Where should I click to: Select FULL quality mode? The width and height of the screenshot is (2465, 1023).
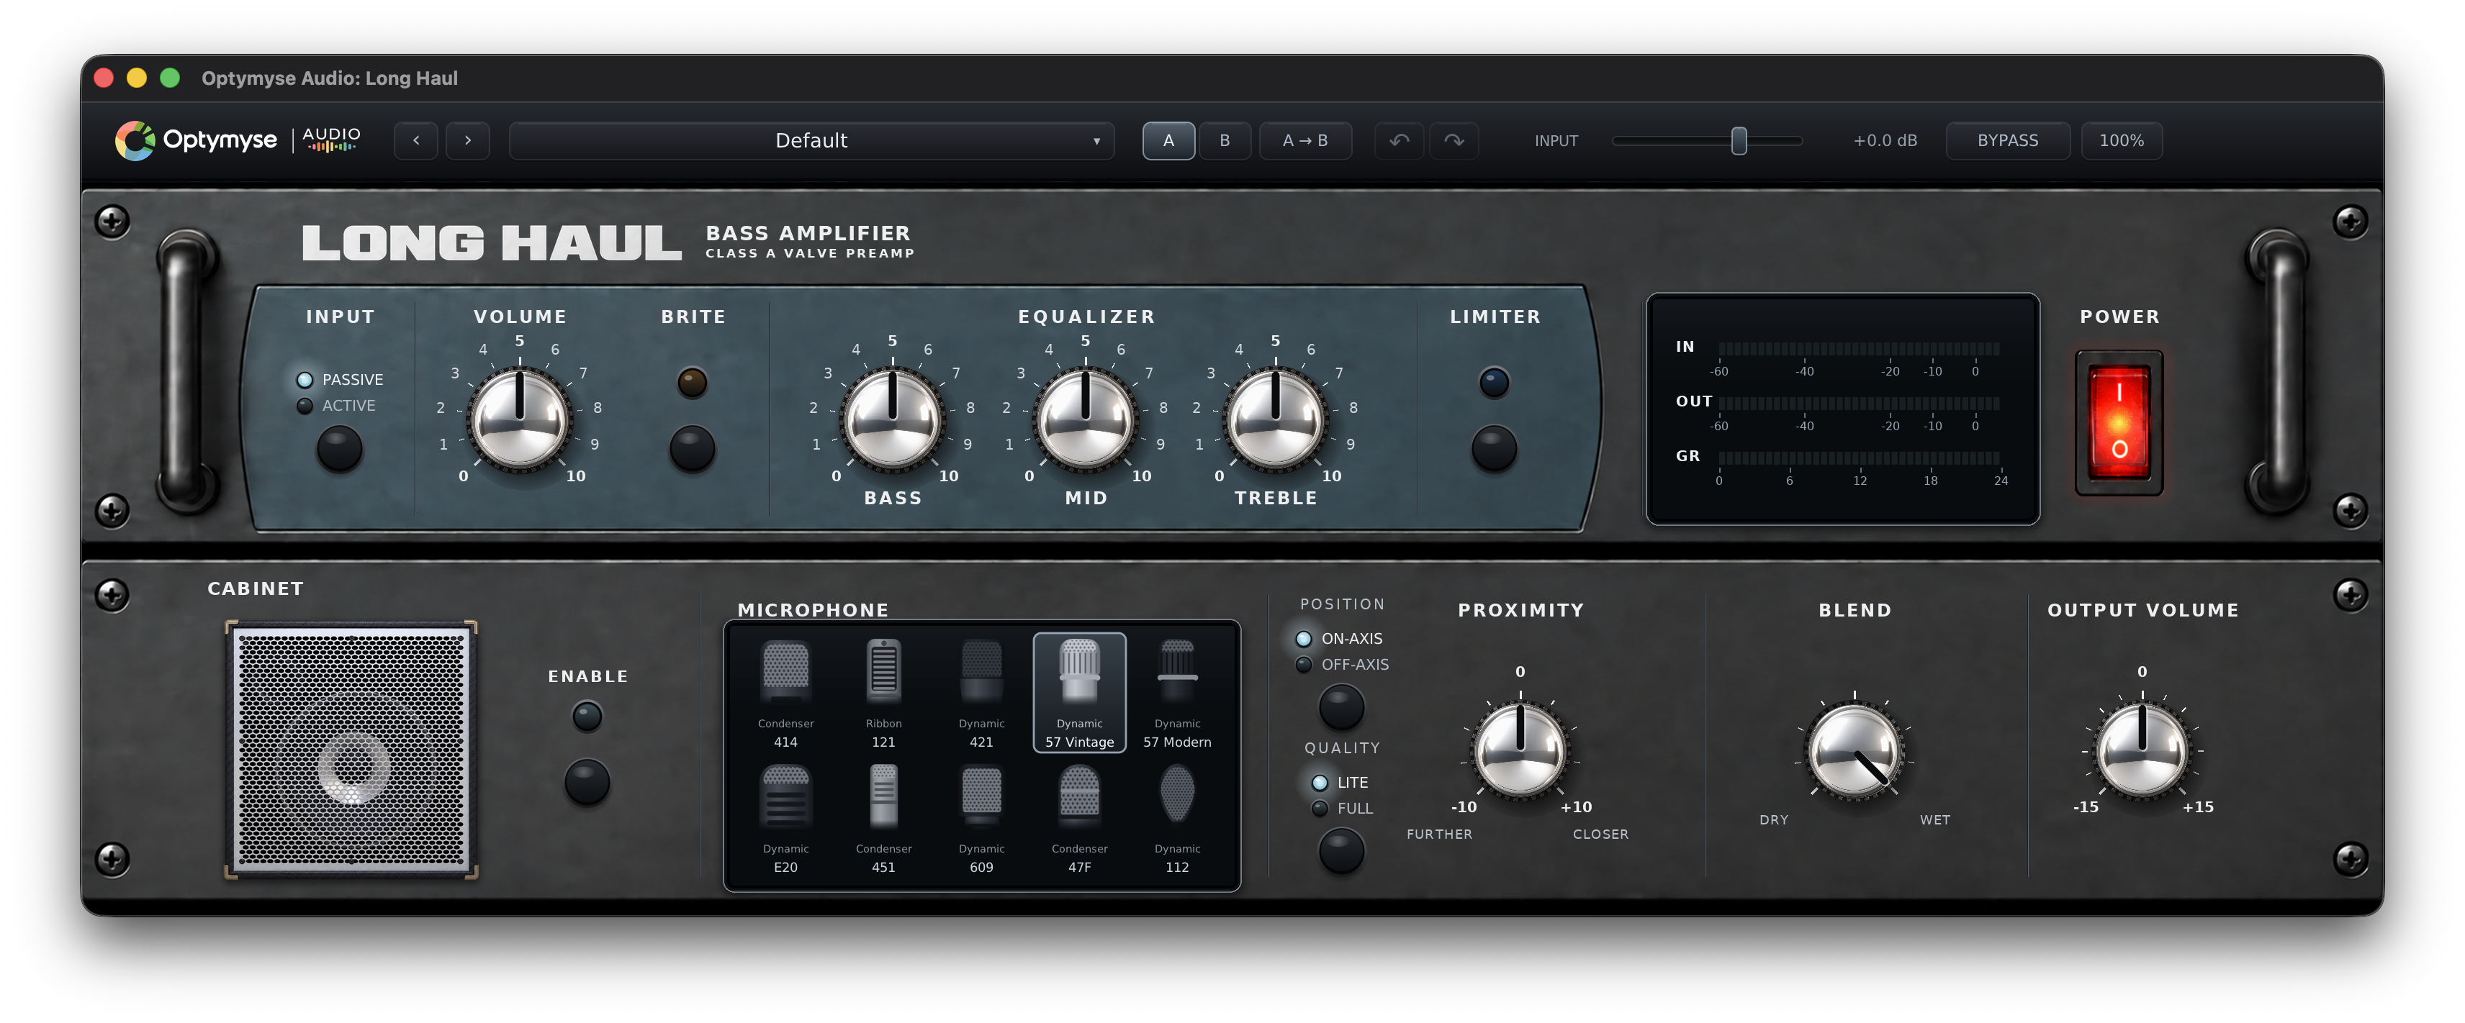1343,808
